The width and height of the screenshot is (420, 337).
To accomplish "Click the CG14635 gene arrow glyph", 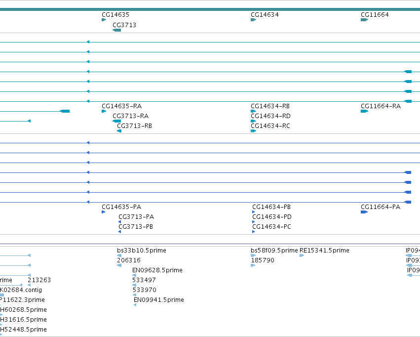I will click(104, 20).
